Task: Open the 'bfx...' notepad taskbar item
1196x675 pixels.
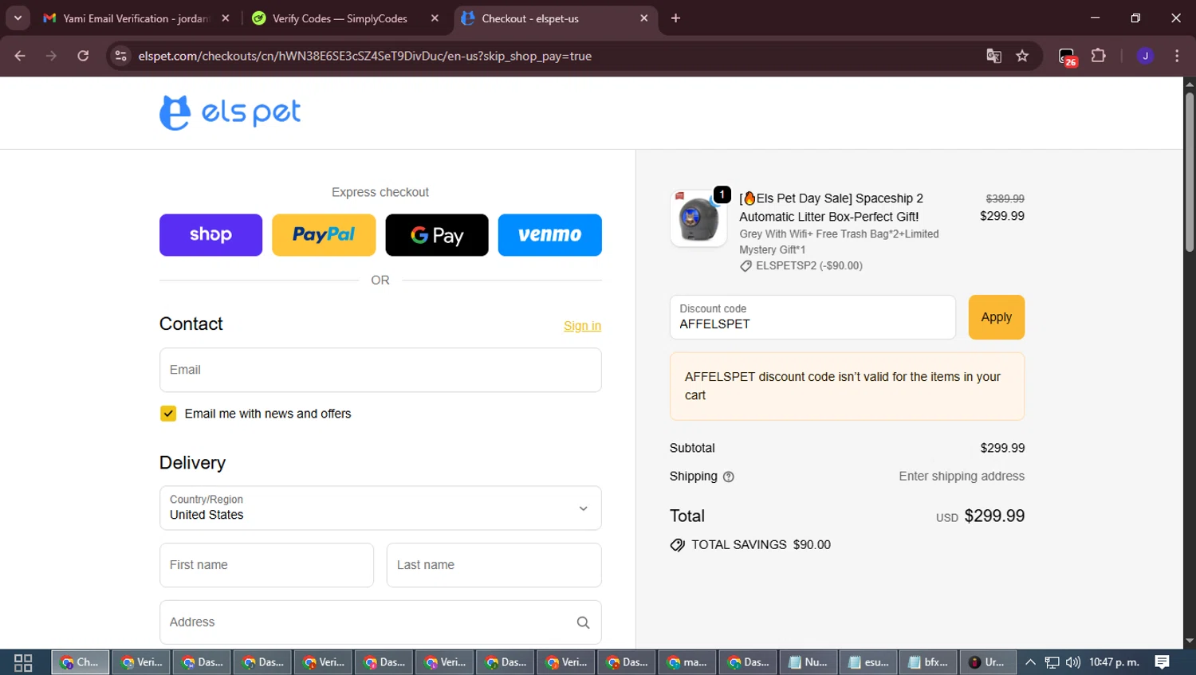Action: (x=929, y=662)
